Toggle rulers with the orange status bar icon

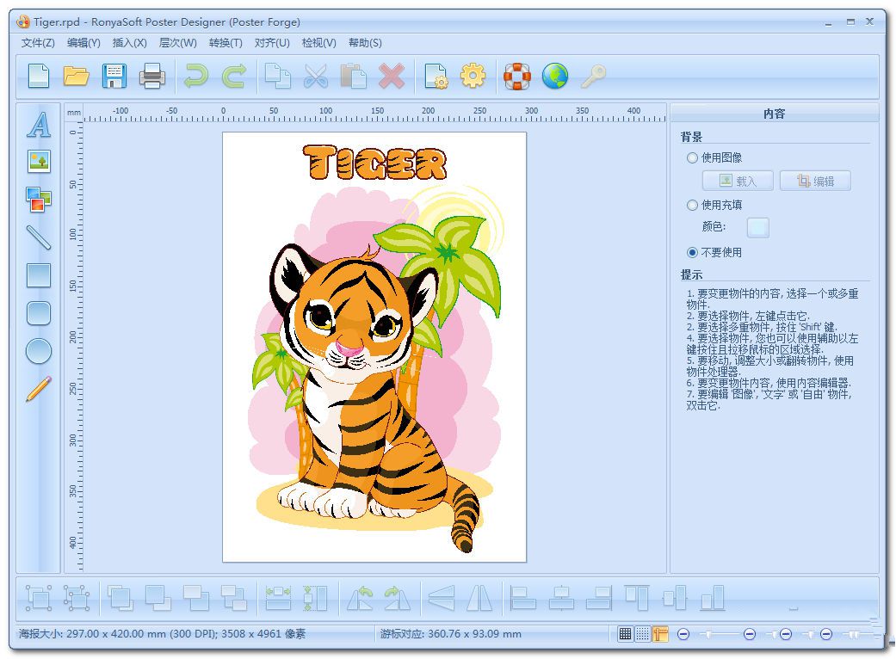point(660,634)
